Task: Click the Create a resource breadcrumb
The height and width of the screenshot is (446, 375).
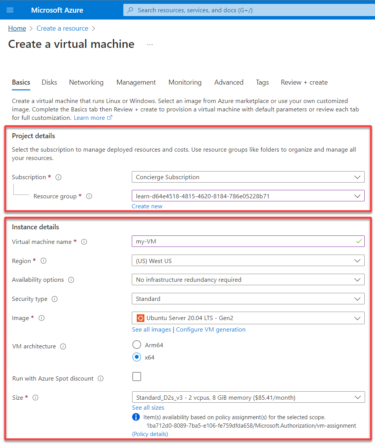Action: point(62,28)
